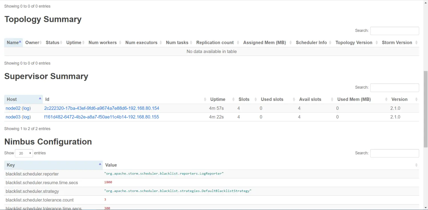Select the blacklist.scheduler.strategy key
This screenshot has height=210, width=428.
point(32,191)
